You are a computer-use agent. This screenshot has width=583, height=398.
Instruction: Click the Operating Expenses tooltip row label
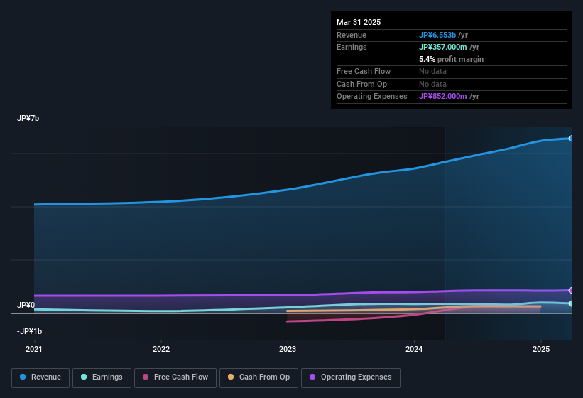pyautogui.click(x=372, y=96)
